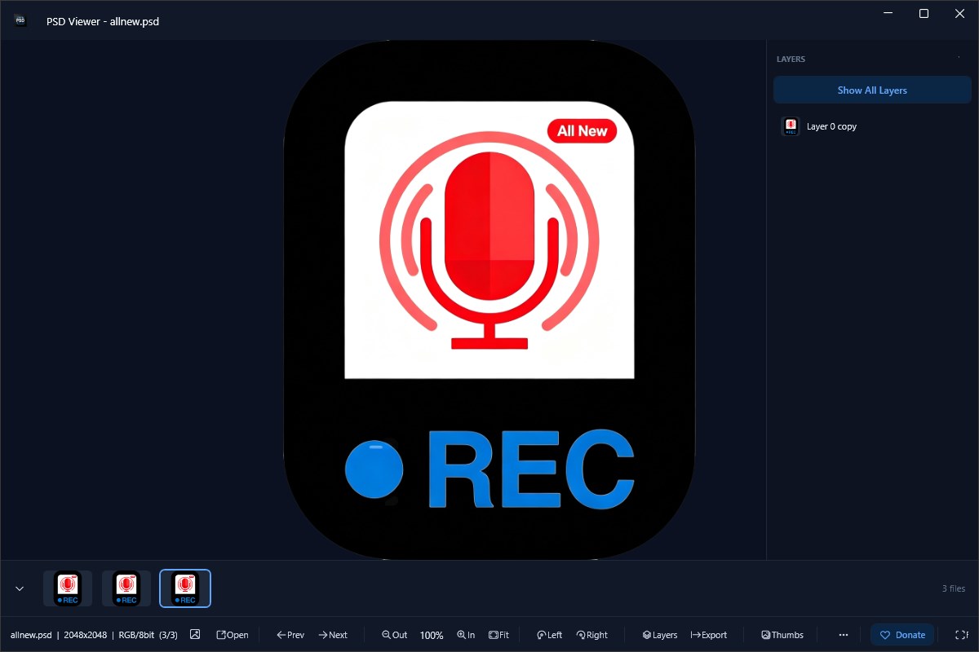
Task: Toggle the Thumbs thumbnail strip
Action: (782, 635)
